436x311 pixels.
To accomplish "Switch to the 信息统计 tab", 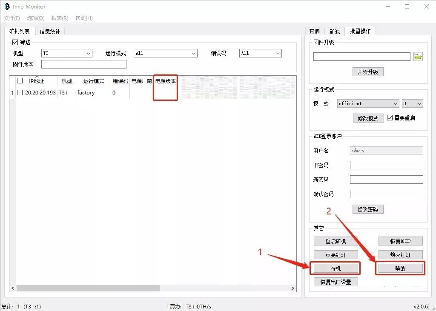I will [50, 31].
